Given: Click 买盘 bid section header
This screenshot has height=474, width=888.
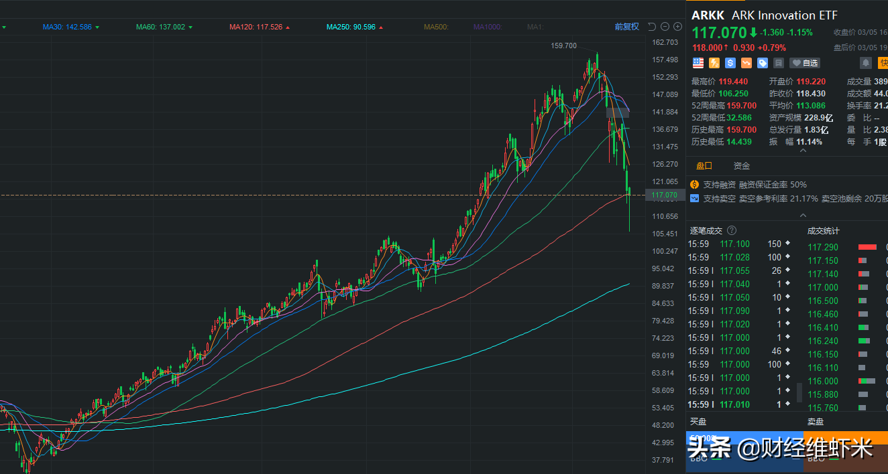Looking at the screenshot, I should [x=698, y=422].
